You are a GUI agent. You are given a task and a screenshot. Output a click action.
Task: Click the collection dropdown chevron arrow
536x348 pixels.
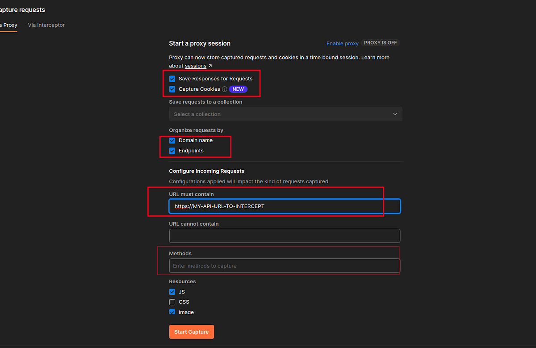tap(395, 114)
